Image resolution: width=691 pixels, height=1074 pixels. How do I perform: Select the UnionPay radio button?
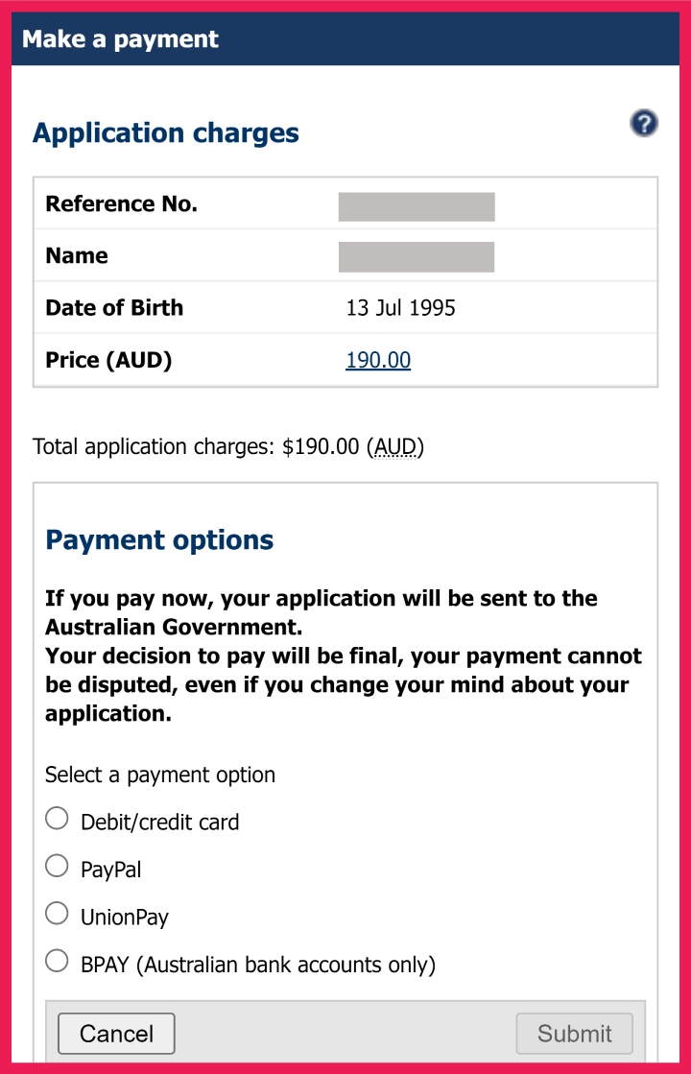[x=58, y=914]
